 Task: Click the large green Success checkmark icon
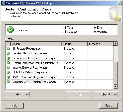[x=10, y=30]
